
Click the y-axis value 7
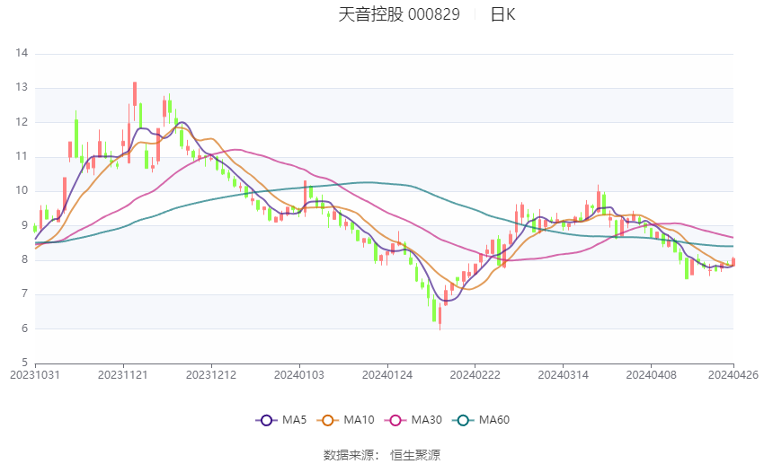24,293
